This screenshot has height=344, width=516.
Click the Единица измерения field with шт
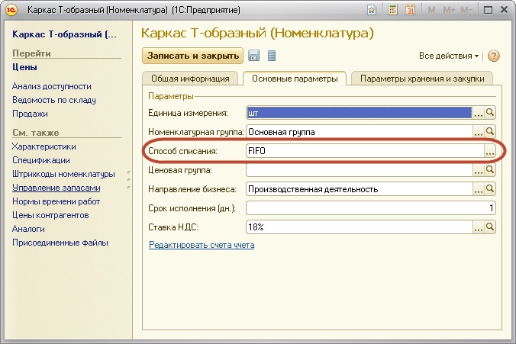[359, 113]
